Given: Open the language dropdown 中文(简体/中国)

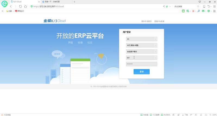Looking at the screenshot, I should 141,45.
